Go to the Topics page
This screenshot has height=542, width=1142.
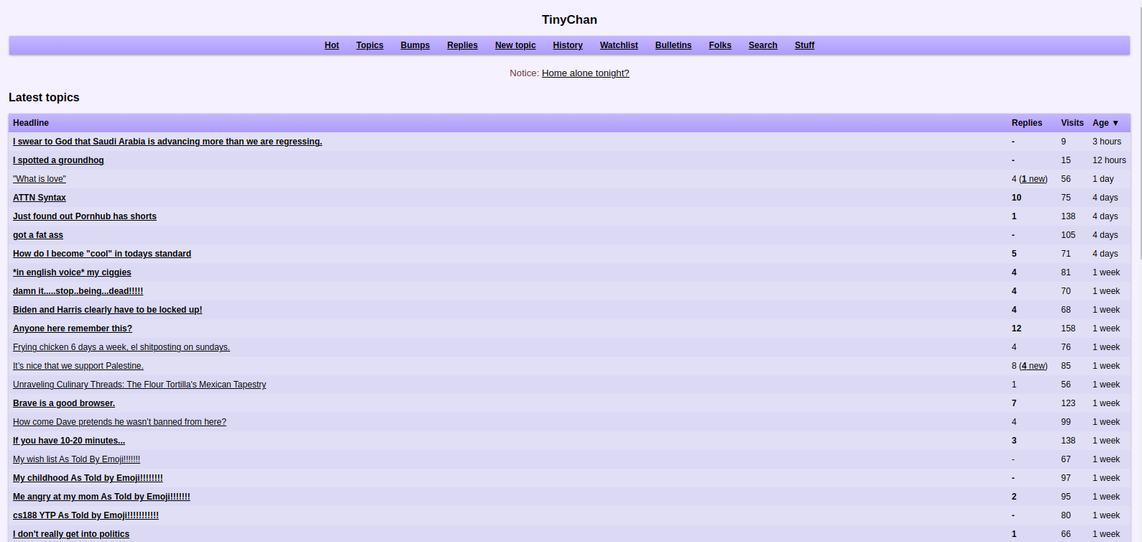(369, 45)
